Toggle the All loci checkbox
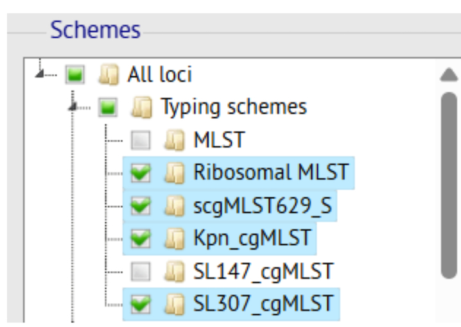The width and height of the screenshot is (461, 327). pos(74,74)
